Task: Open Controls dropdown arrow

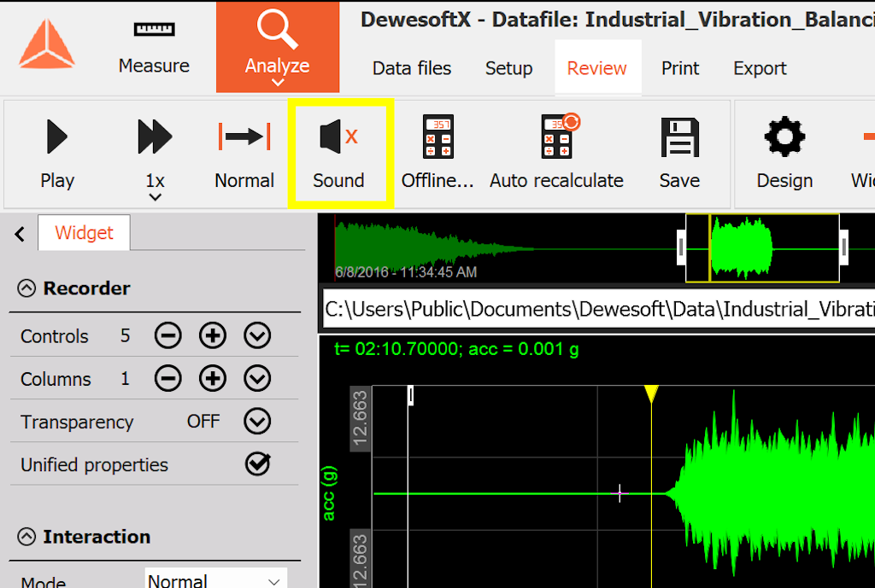Action: pyautogui.click(x=257, y=336)
